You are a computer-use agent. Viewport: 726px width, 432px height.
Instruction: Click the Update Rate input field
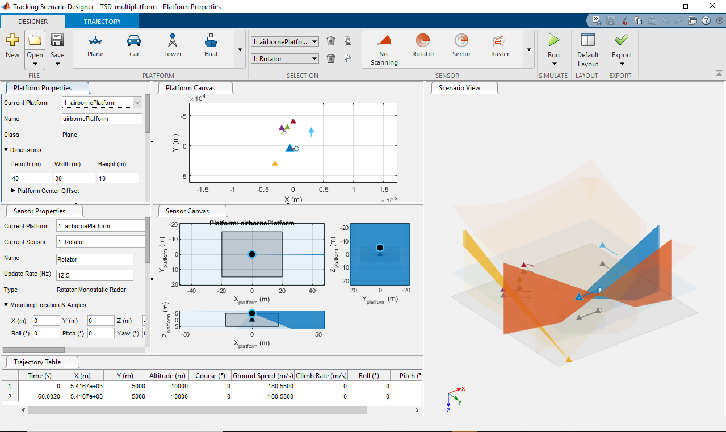(94, 275)
